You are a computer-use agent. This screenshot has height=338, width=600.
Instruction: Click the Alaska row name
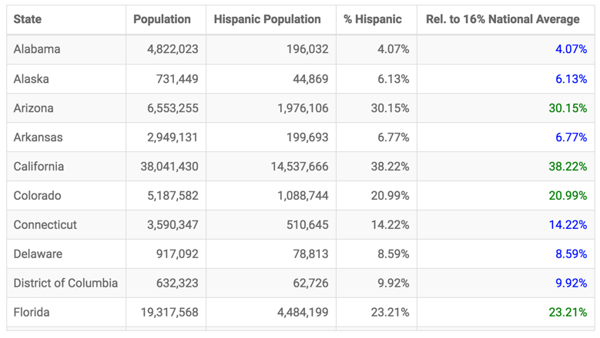pyautogui.click(x=32, y=78)
